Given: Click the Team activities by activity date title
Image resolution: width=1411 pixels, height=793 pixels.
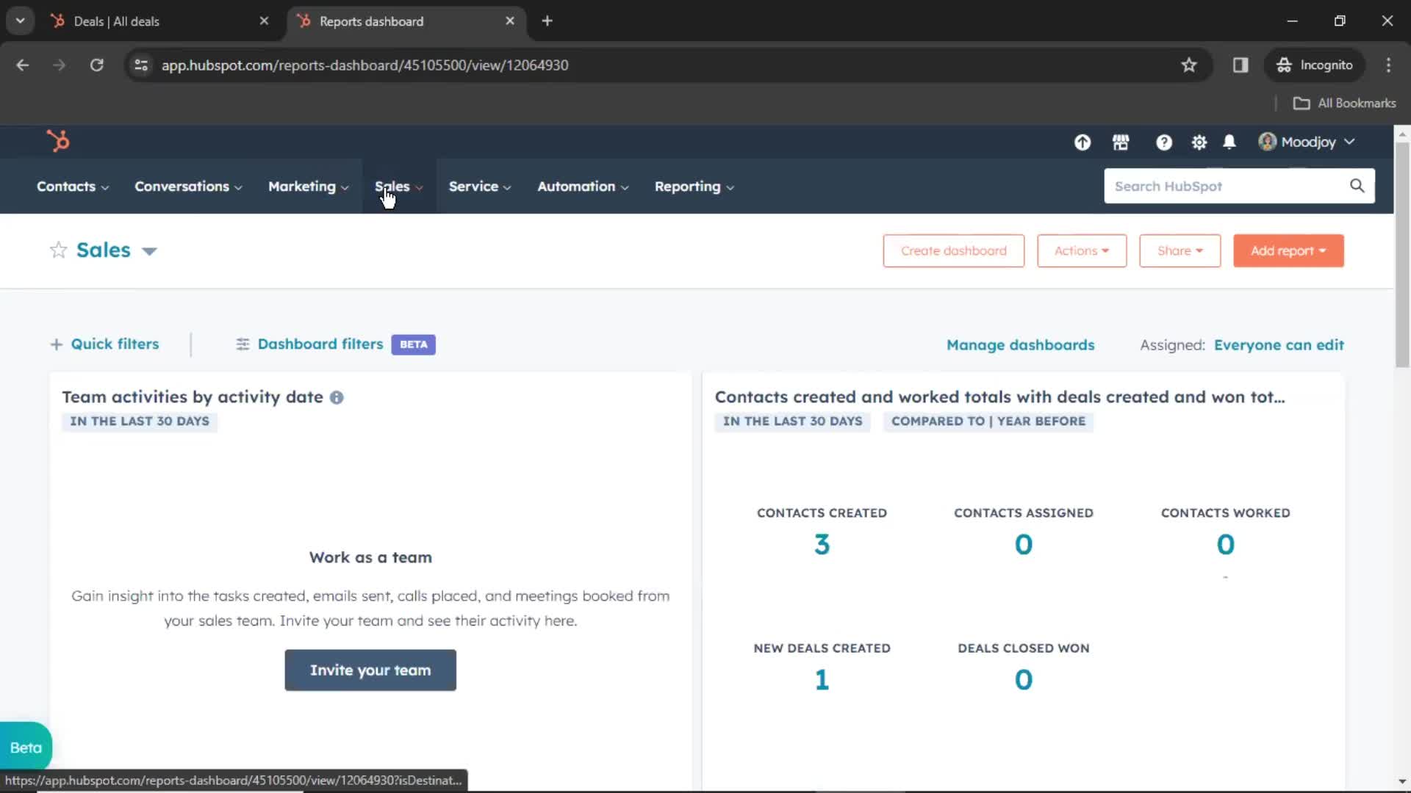Looking at the screenshot, I should coord(193,397).
